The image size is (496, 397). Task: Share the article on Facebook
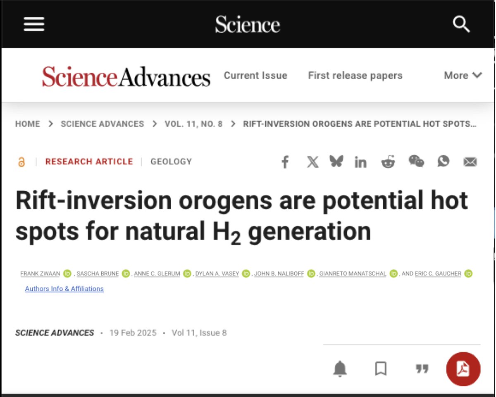pyautogui.click(x=285, y=162)
